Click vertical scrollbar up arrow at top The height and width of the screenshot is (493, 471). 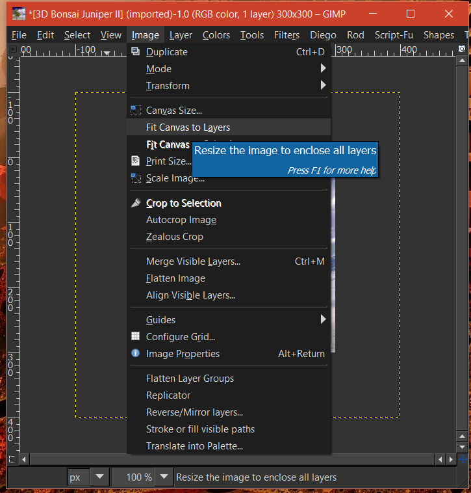[462, 60]
